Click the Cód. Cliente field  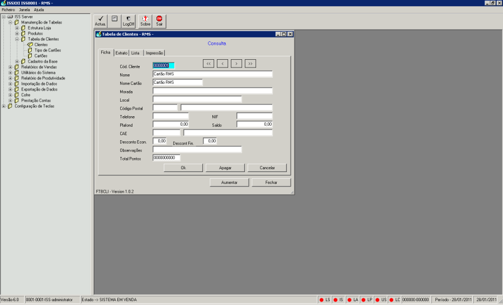coord(164,65)
